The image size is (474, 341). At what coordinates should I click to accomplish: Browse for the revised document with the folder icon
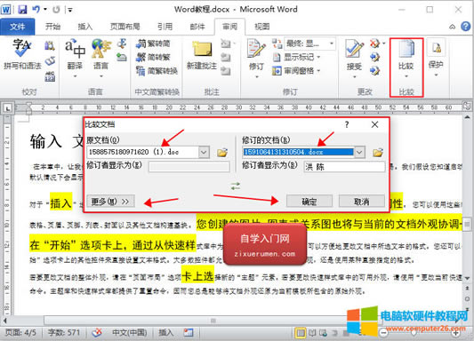pos(378,152)
